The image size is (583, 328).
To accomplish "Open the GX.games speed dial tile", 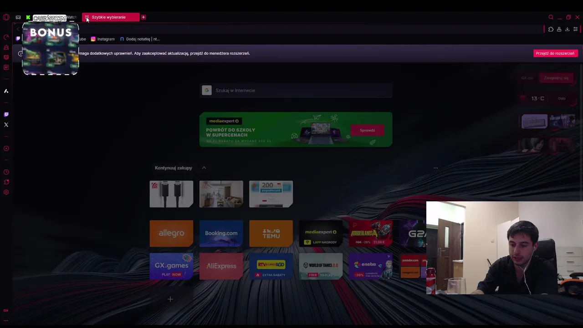I will [171, 266].
